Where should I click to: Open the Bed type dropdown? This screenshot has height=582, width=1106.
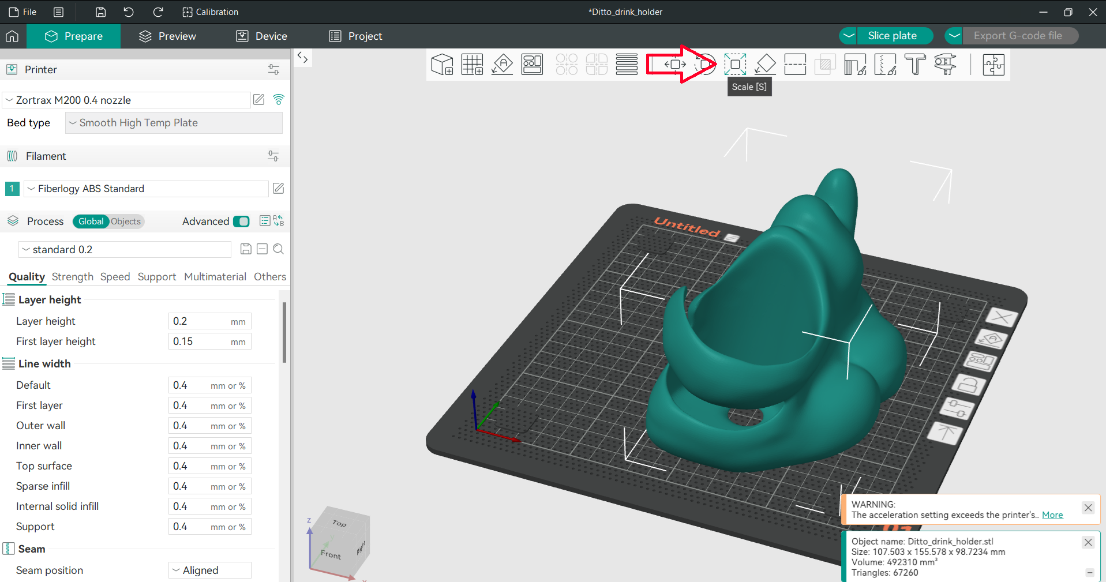point(174,123)
